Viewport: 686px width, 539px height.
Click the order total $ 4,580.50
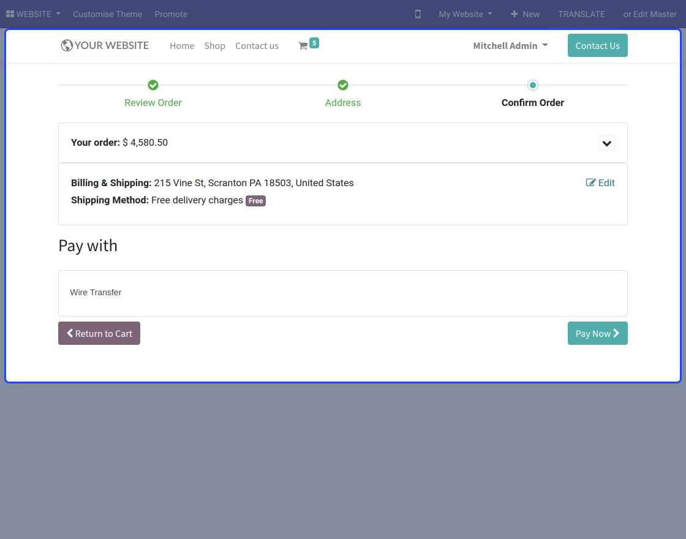coord(145,143)
